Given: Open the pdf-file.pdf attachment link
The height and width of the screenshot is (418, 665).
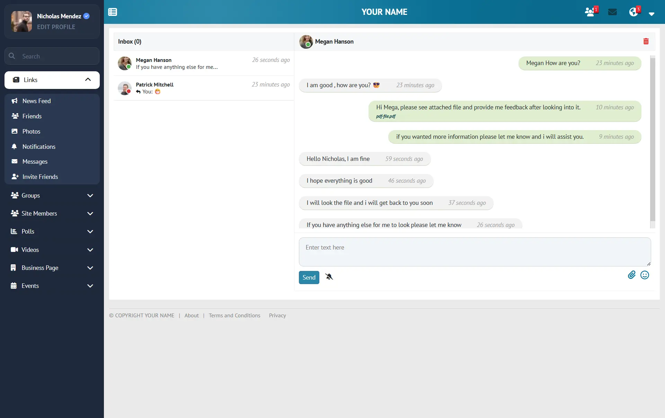Looking at the screenshot, I should click(386, 116).
